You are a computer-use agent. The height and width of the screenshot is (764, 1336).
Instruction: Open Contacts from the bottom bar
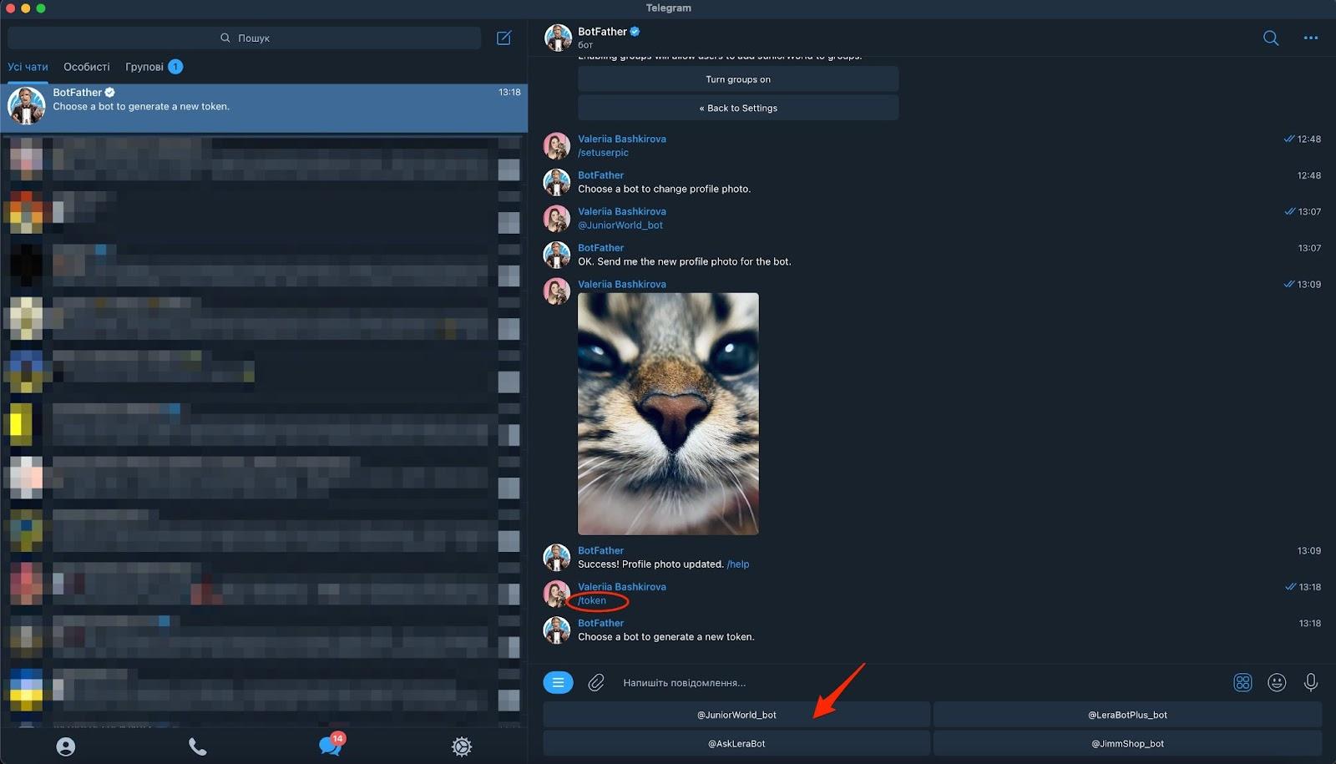click(66, 746)
